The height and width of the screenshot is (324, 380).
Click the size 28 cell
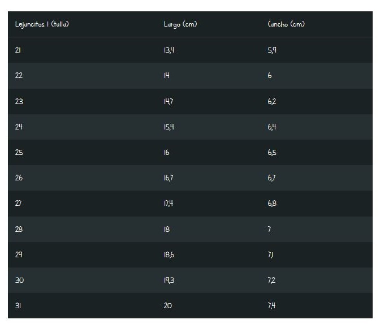[19, 230]
